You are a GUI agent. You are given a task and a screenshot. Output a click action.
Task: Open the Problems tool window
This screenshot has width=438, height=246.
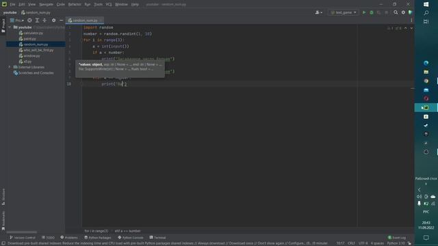coord(69,238)
